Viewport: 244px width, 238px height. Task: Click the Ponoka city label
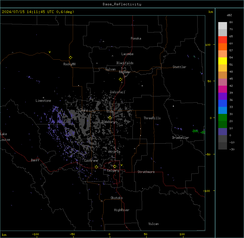pyautogui.click(x=136, y=38)
